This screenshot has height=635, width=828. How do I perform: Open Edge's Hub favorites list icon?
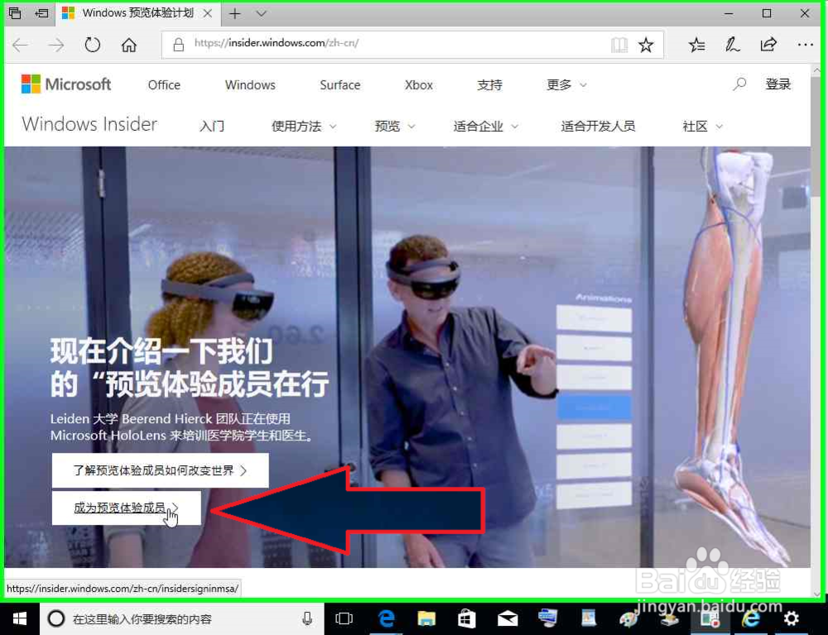(x=696, y=44)
